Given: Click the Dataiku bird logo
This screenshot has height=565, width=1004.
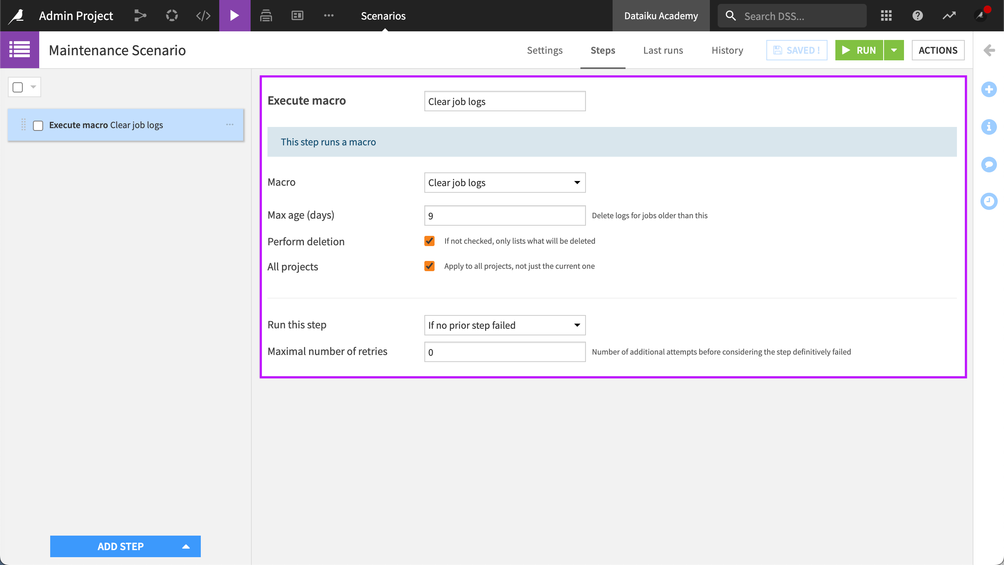Looking at the screenshot, I should tap(17, 16).
